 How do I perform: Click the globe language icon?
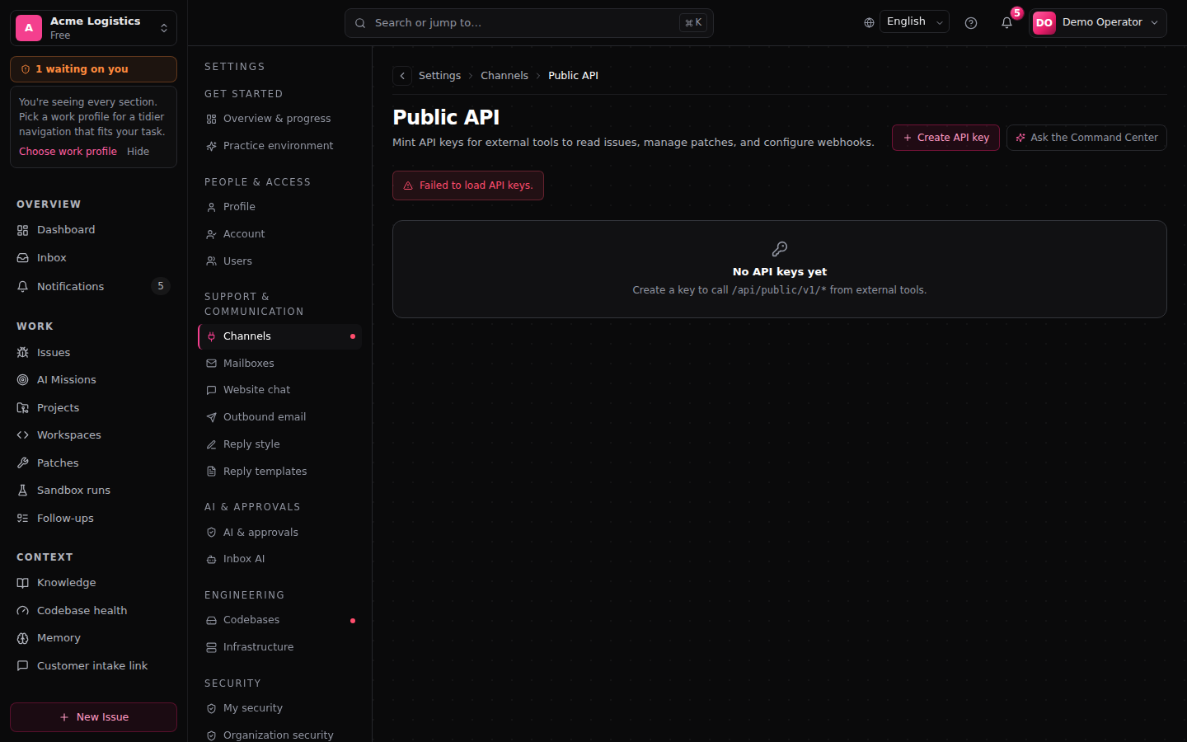[x=869, y=23]
